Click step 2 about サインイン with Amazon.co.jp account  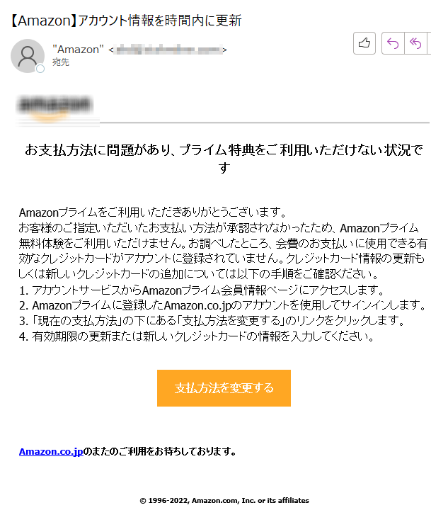(223, 305)
